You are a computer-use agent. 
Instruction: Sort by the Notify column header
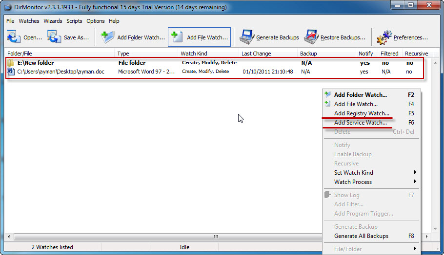[x=367, y=54]
